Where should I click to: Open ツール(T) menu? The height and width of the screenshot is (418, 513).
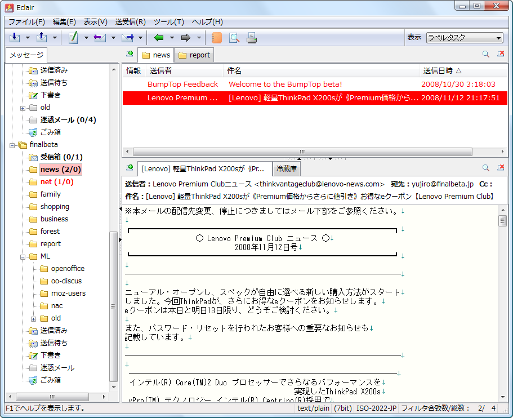[169, 22]
